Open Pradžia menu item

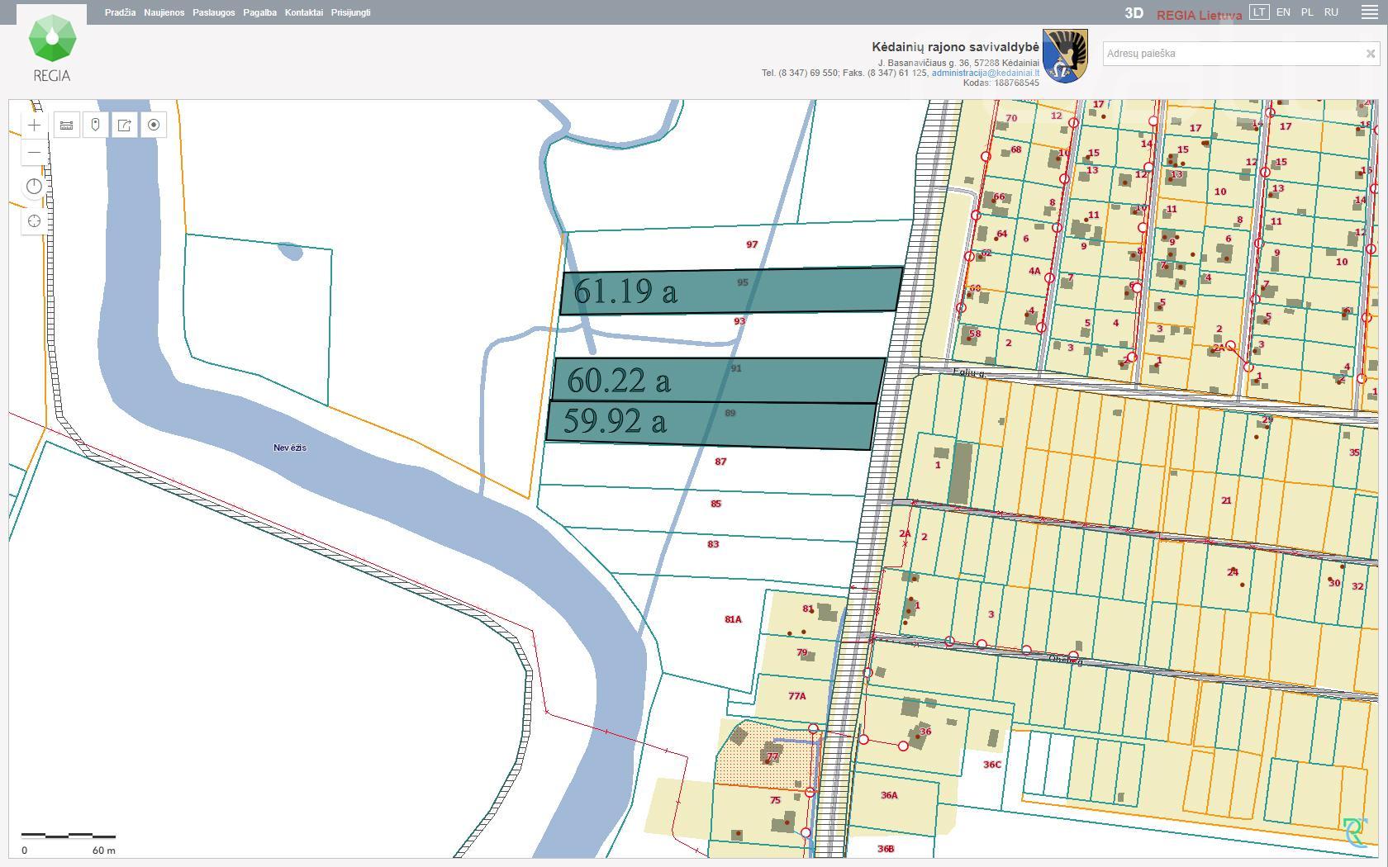click(x=121, y=12)
